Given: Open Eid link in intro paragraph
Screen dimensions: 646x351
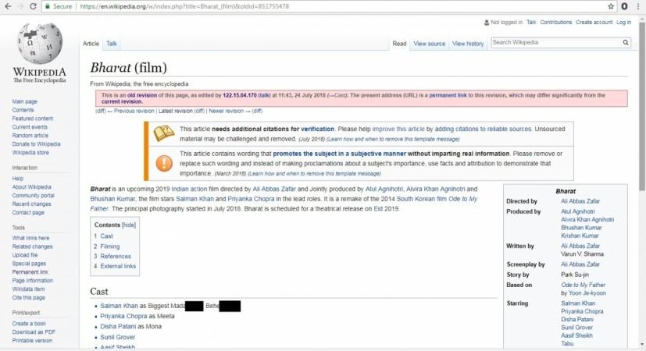Looking at the screenshot, I should (x=378, y=209).
